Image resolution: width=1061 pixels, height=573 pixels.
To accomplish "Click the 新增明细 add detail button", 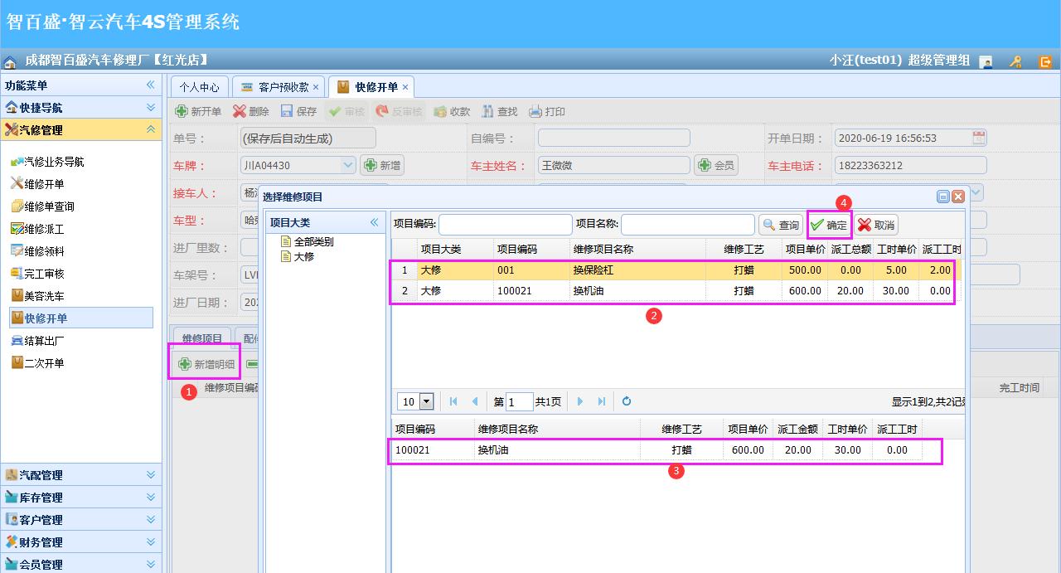I will coord(205,362).
